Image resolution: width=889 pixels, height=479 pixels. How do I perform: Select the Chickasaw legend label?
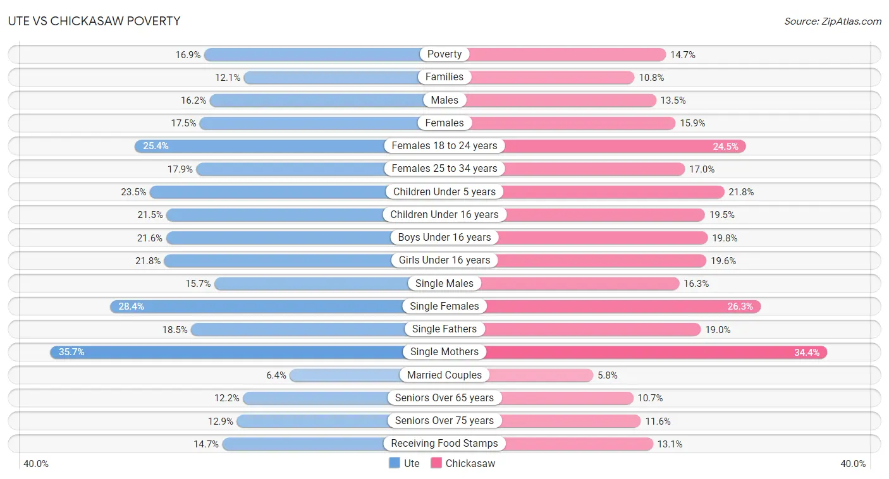point(470,463)
